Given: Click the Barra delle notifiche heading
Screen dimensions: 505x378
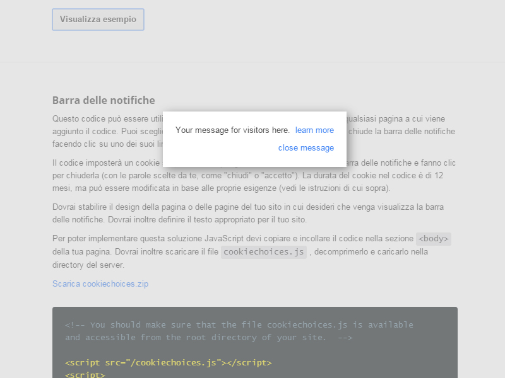Looking at the screenshot, I should coord(104,100).
